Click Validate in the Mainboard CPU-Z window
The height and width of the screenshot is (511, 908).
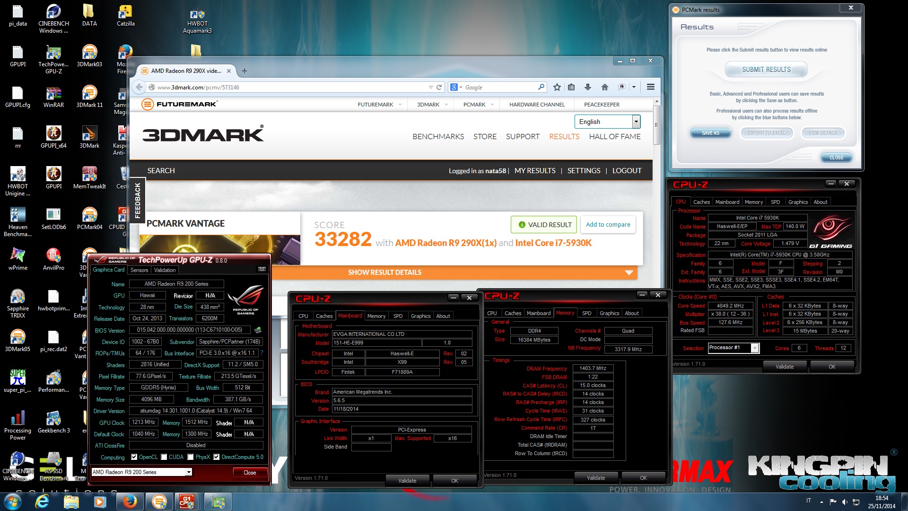(407, 481)
